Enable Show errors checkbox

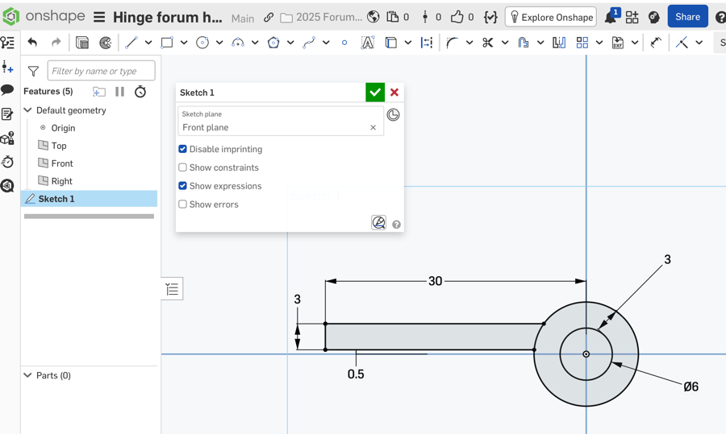tap(183, 205)
